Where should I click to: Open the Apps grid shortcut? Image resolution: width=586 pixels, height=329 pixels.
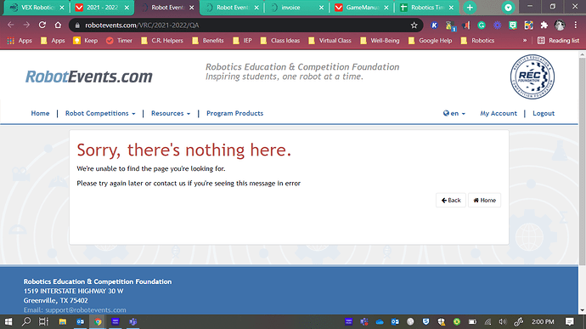(20, 41)
